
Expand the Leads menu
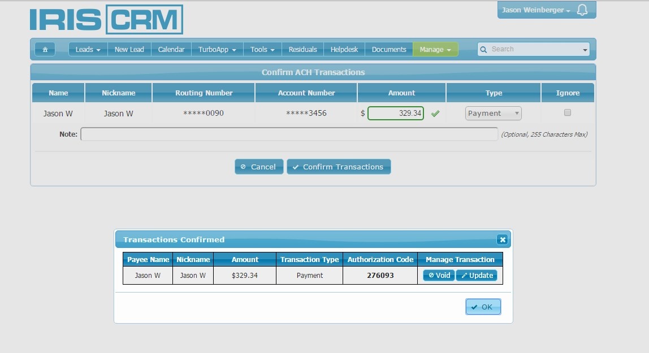tap(88, 50)
